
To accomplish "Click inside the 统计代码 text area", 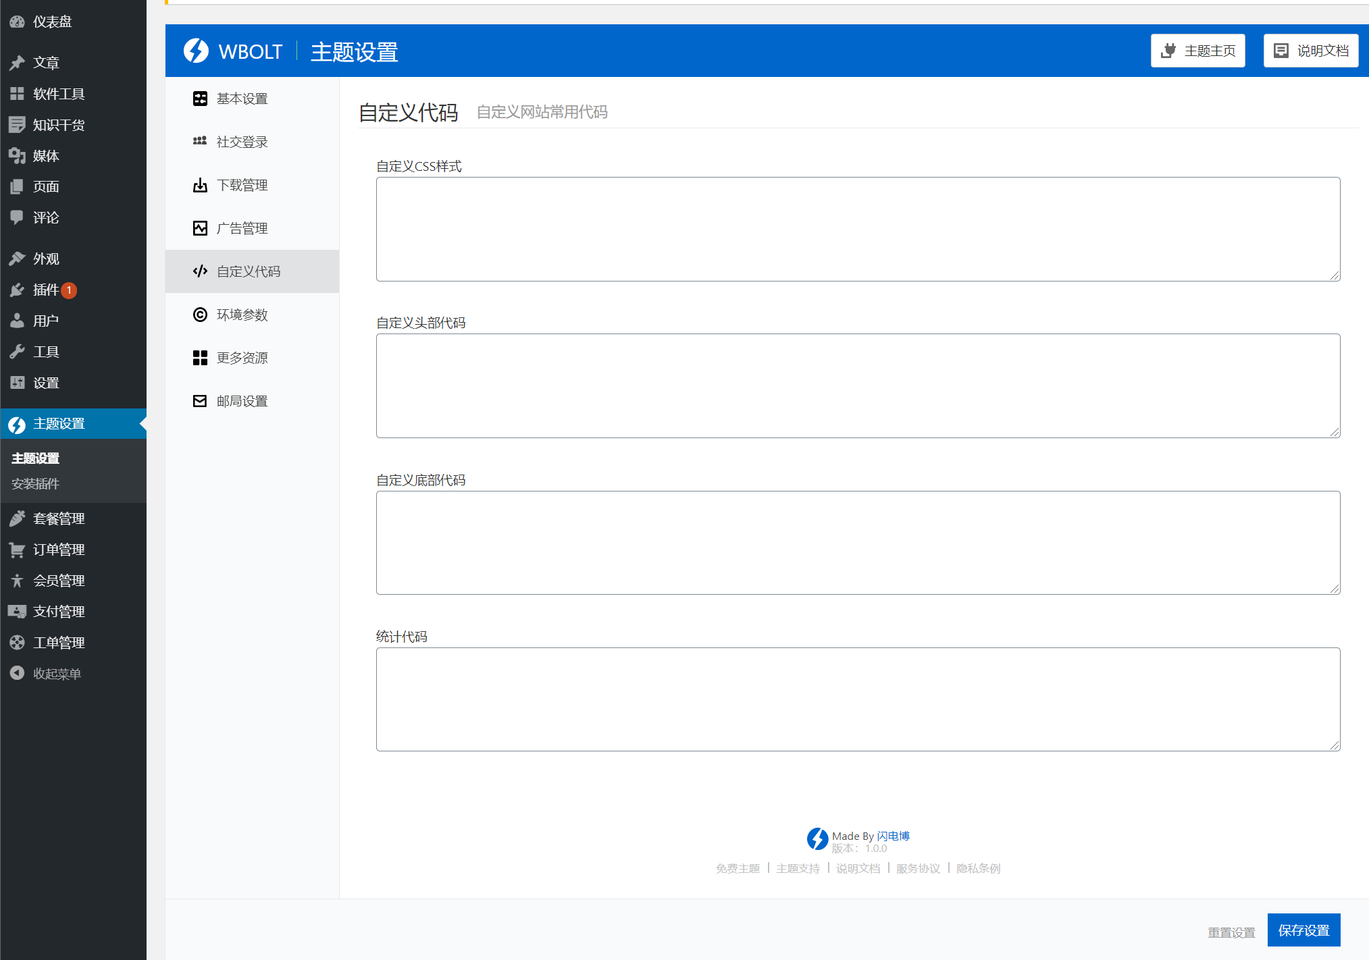I will [x=858, y=699].
